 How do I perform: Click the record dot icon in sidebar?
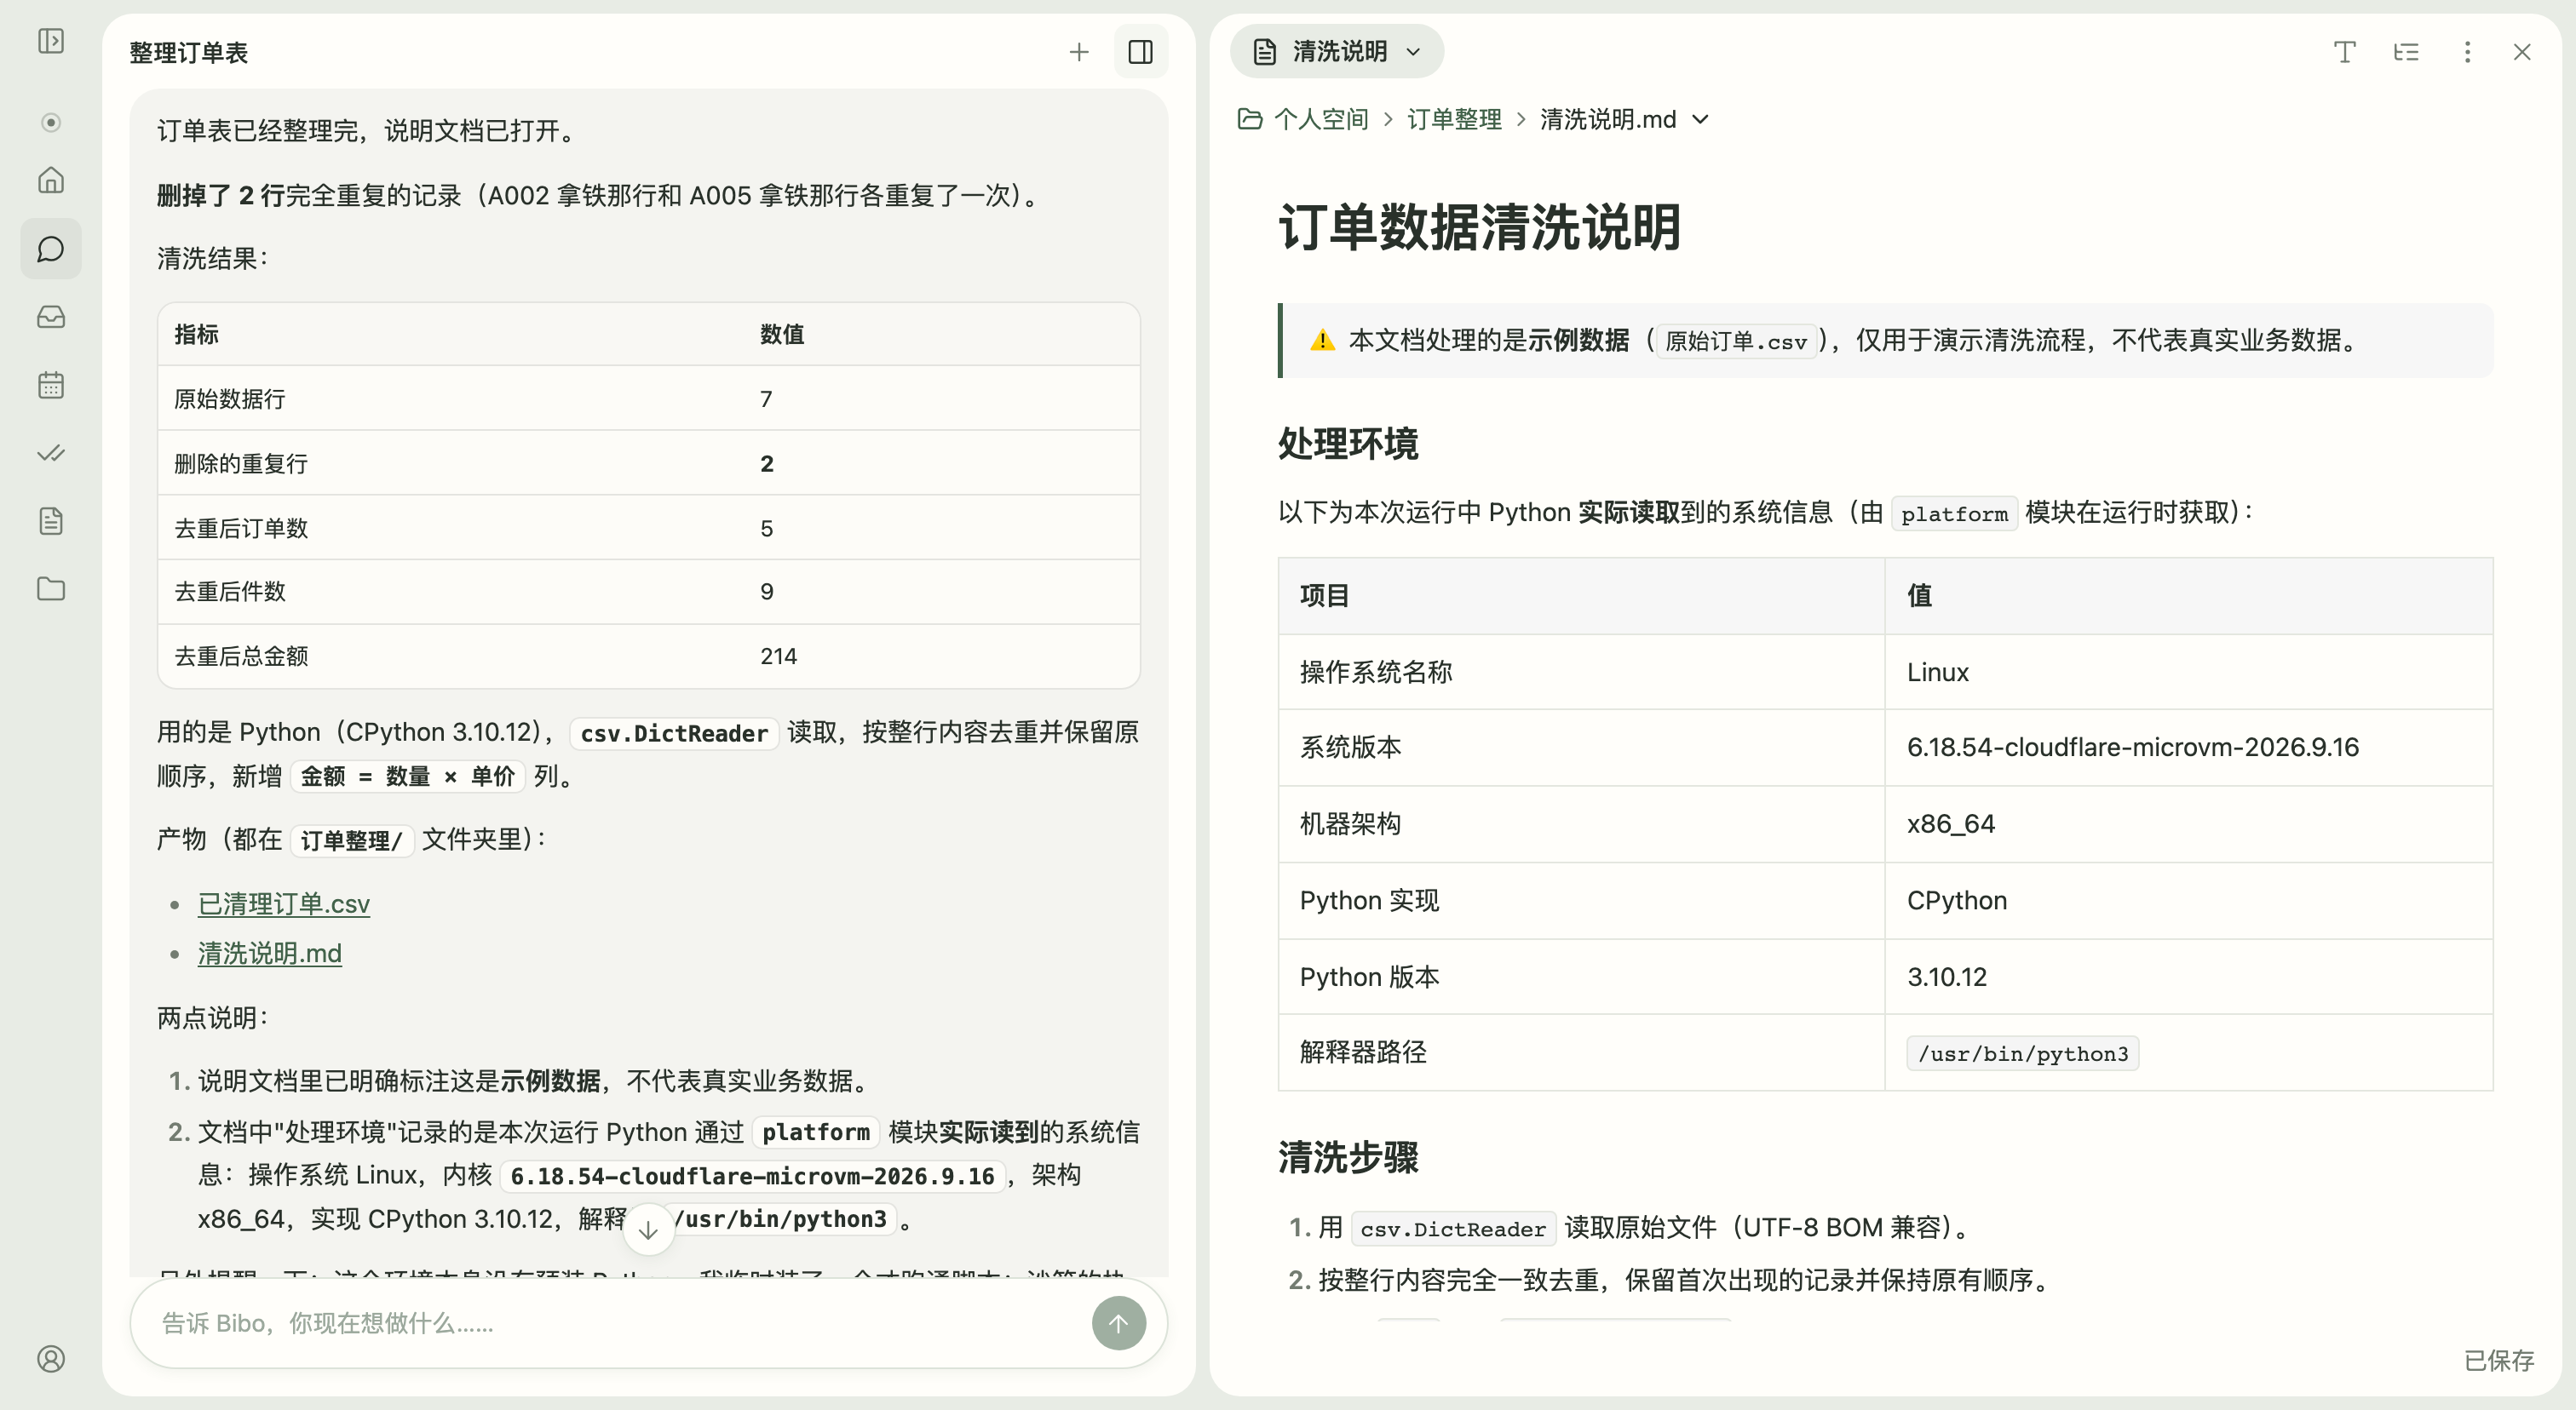click(51, 123)
